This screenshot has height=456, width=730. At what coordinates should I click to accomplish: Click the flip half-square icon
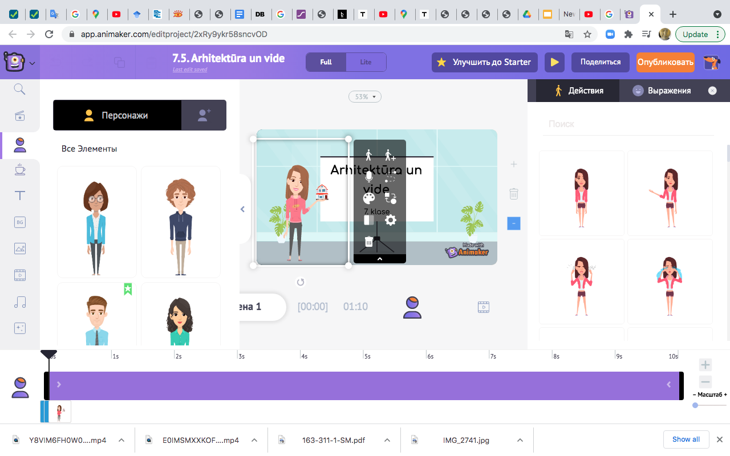[x=369, y=220]
